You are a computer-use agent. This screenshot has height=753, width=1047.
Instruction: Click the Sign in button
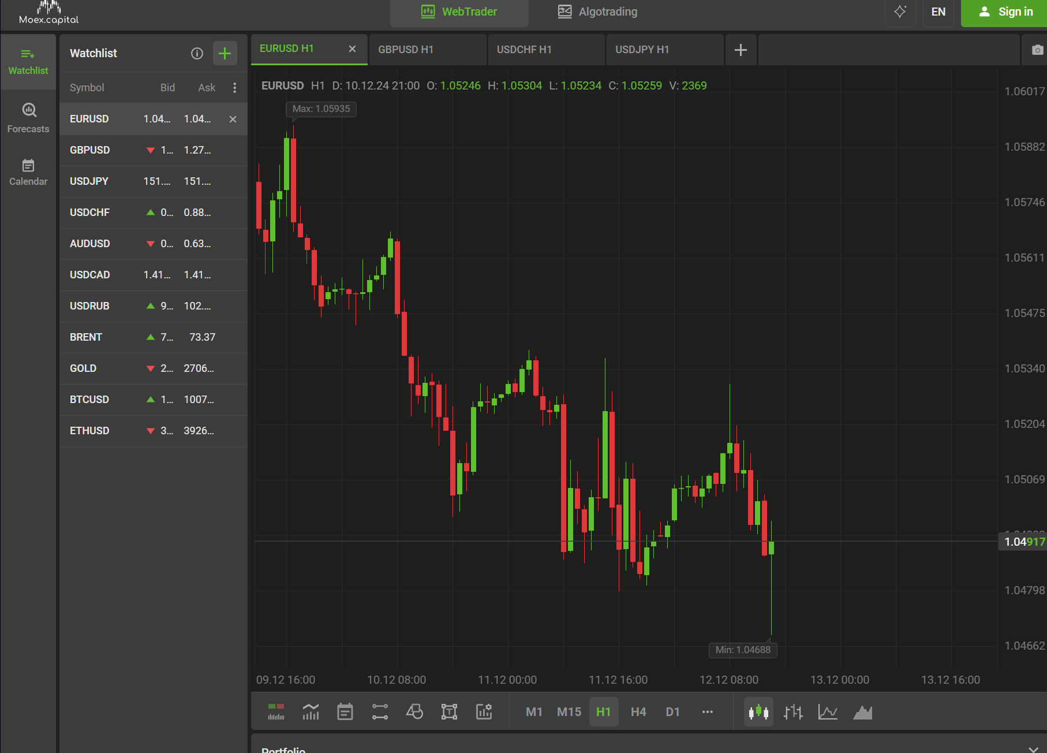[x=1005, y=12]
